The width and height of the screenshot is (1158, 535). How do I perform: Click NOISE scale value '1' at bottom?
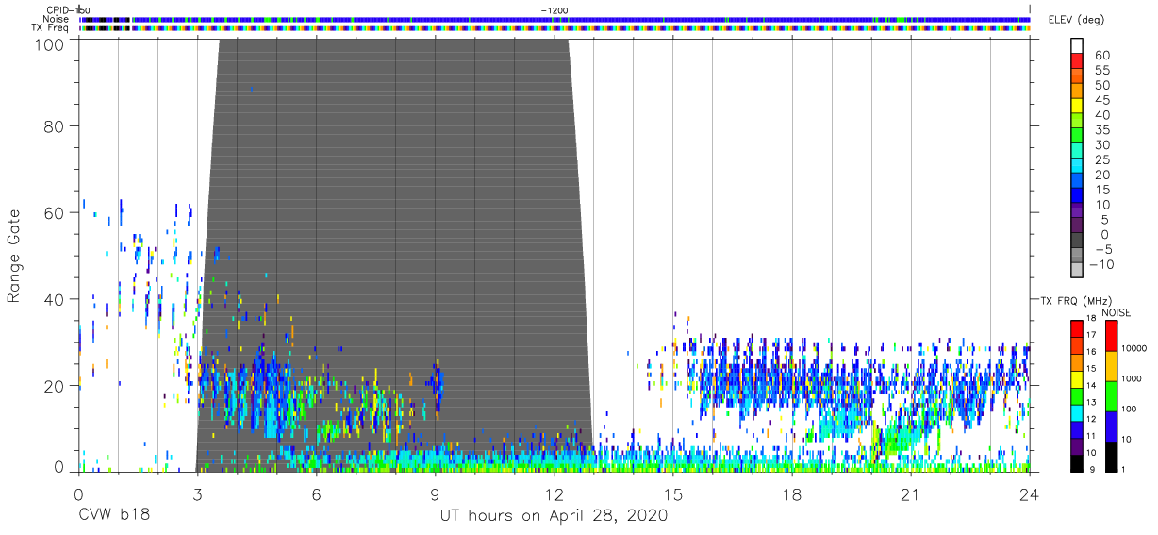coord(1122,469)
